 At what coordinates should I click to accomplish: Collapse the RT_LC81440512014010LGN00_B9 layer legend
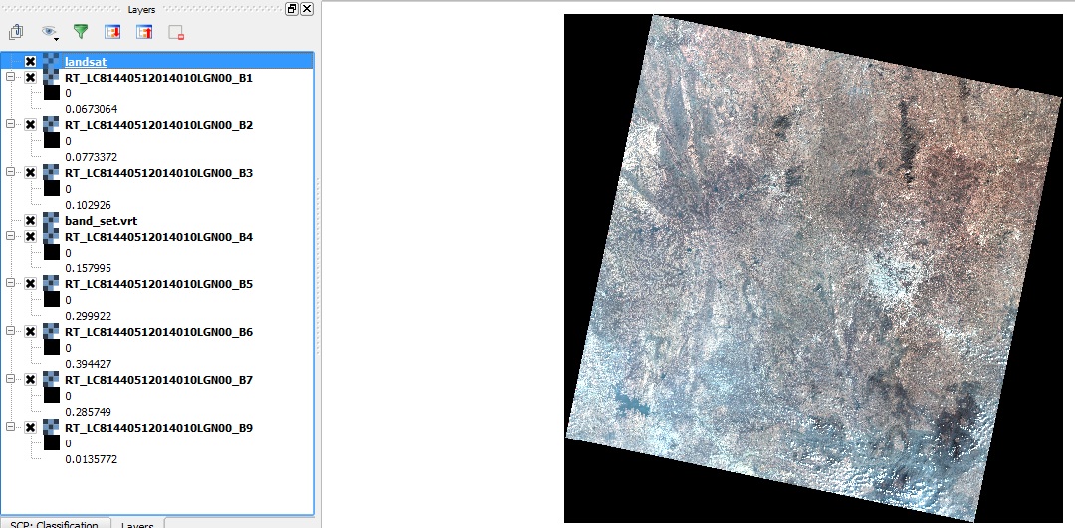(11, 428)
